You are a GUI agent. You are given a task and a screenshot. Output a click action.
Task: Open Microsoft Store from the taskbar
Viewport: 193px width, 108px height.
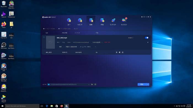coord(57,106)
